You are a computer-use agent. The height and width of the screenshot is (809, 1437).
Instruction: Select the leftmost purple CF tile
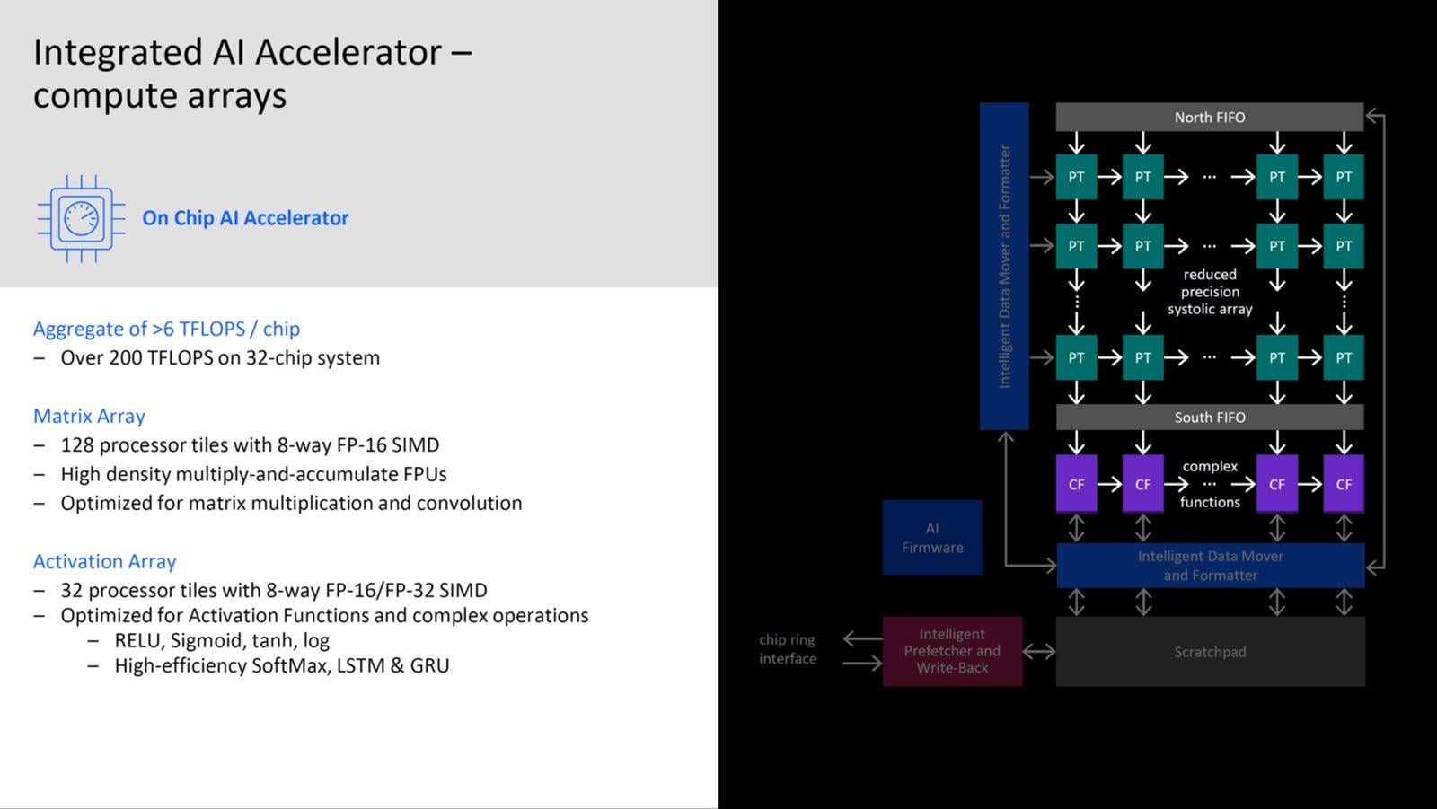[x=1076, y=484]
